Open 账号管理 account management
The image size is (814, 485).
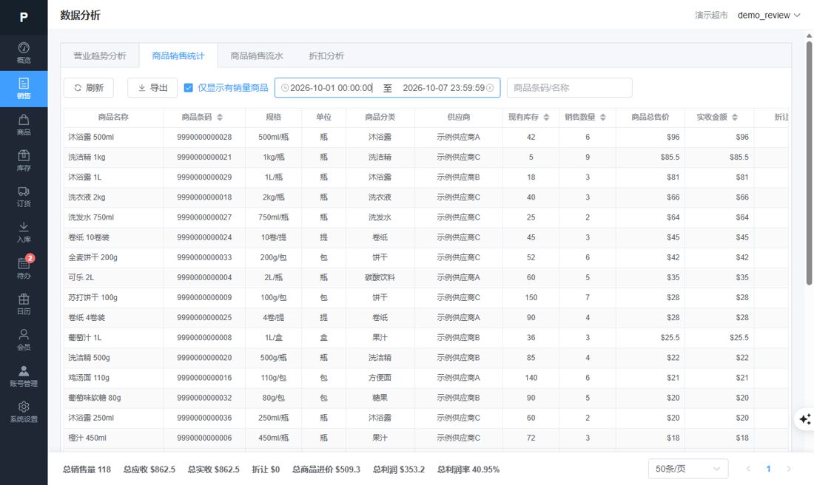(x=24, y=376)
